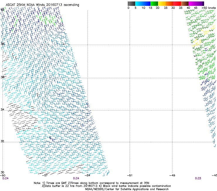Viewport: 217px width, 191px height.
Task: Select the magenta-purple 40–50 knots legend segment
Action: (x=196, y=4)
